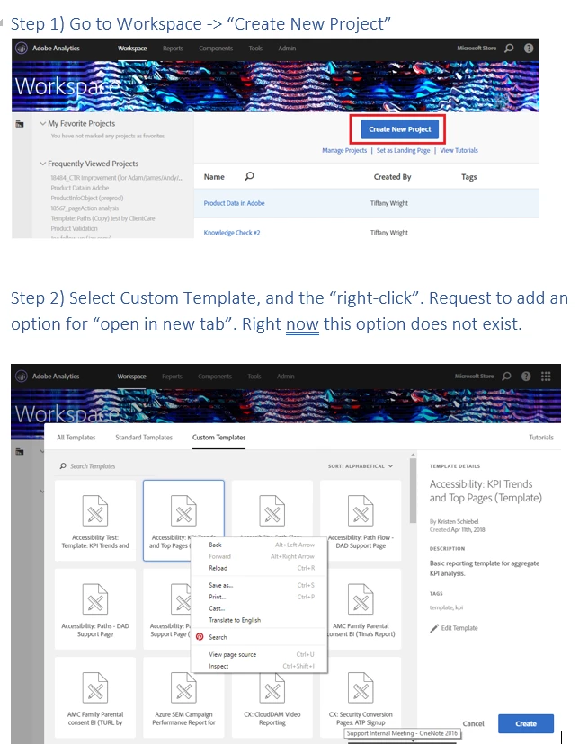This screenshot has height=753, width=588.
Task: Open ProductInfoObject (preprod) in Frequently Viewed Projects
Action: coord(87,198)
